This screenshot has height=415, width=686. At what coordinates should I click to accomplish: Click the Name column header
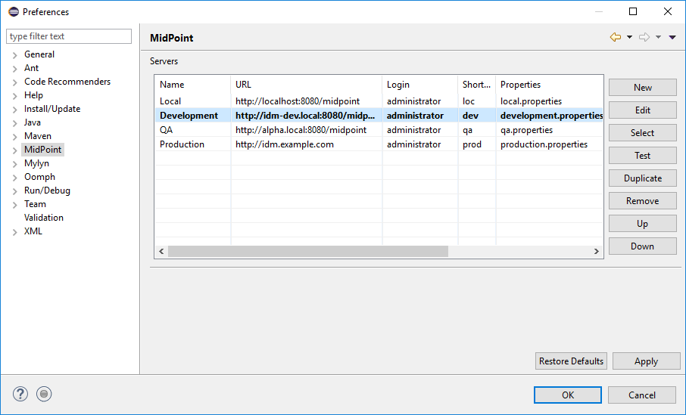point(193,85)
